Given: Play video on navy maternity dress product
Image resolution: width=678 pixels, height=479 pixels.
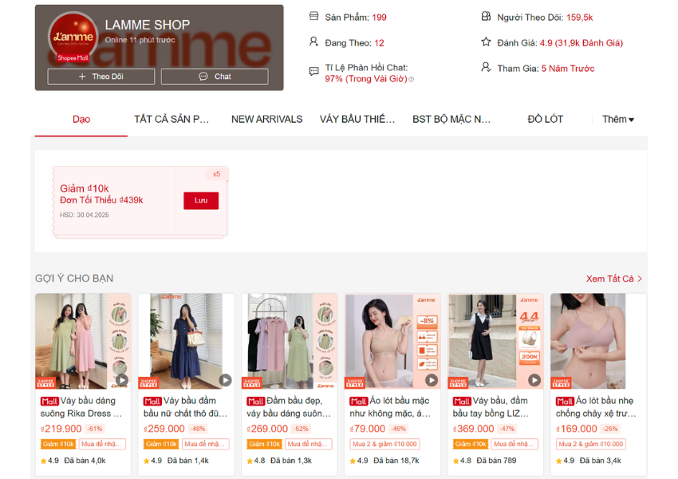Looking at the screenshot, I should pyautogui.click(x=226, y=380).
